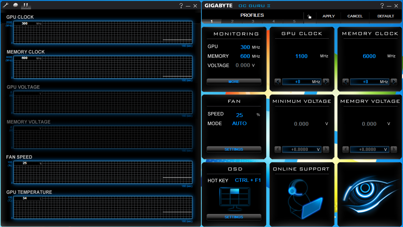Click the OSD monitor grid icon

234,197
